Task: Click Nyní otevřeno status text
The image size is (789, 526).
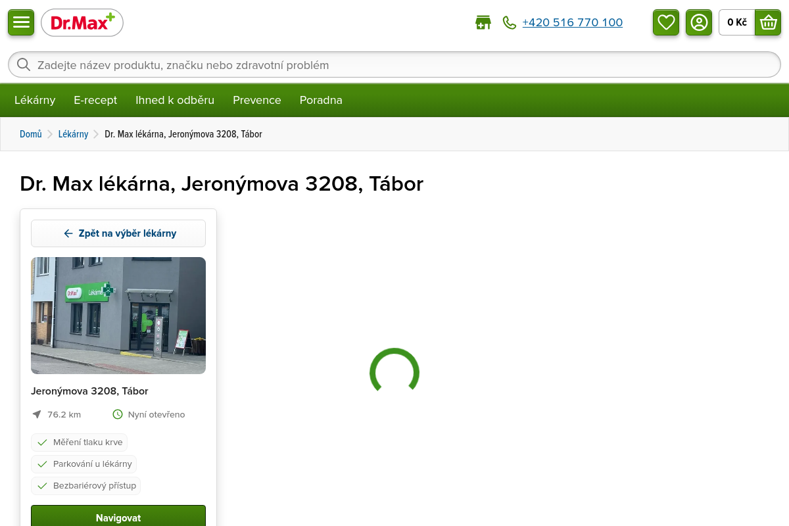Action: click(156, 414)
